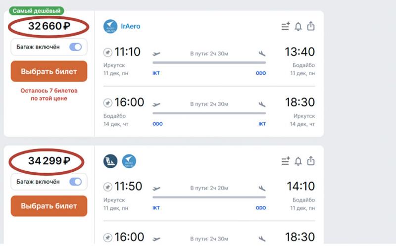Add the 34 299 ₽ ticket to favorites list
396x246 pixels.
tap(285, 161)
